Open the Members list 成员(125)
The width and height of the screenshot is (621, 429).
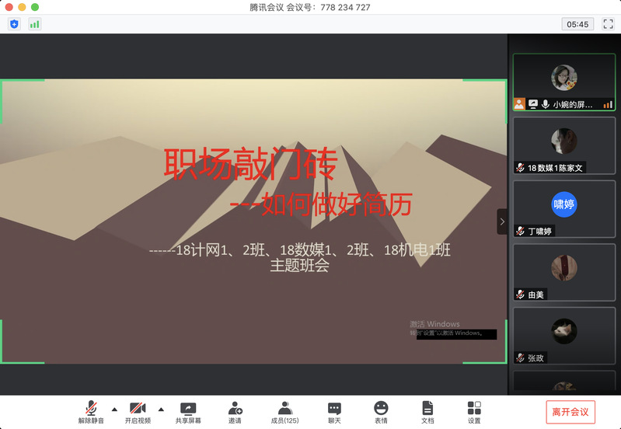click(284, 412)
